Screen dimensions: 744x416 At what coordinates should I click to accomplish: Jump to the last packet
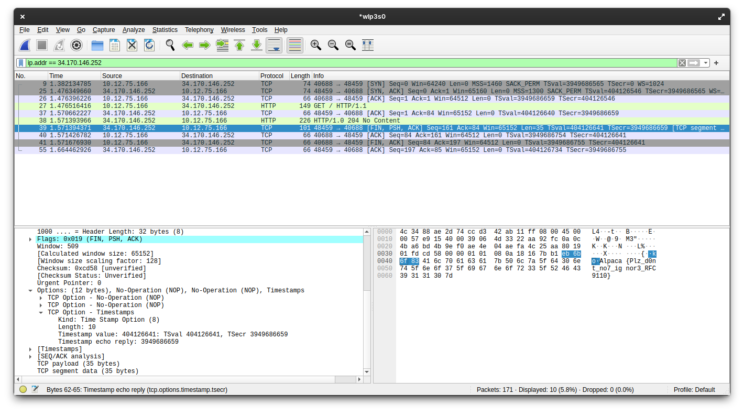(x=257, y=45)
